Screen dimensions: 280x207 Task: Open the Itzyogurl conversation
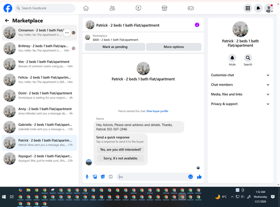39,158
